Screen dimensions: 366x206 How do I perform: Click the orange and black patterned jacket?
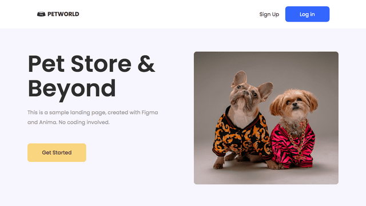pyautogui.click(x=241, y=136)
